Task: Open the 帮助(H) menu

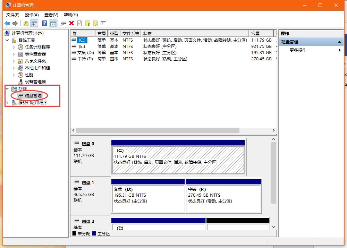Action: click(71, 15)
